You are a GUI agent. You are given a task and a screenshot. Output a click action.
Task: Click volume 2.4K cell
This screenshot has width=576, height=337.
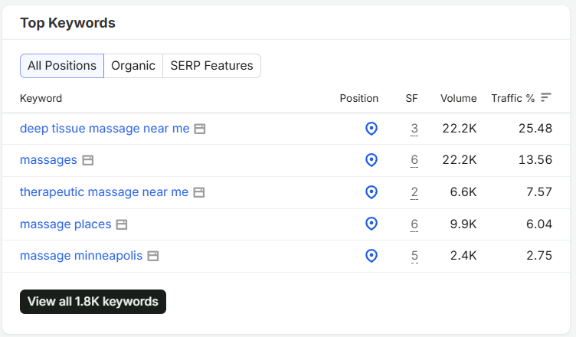[x=463, y=255]
